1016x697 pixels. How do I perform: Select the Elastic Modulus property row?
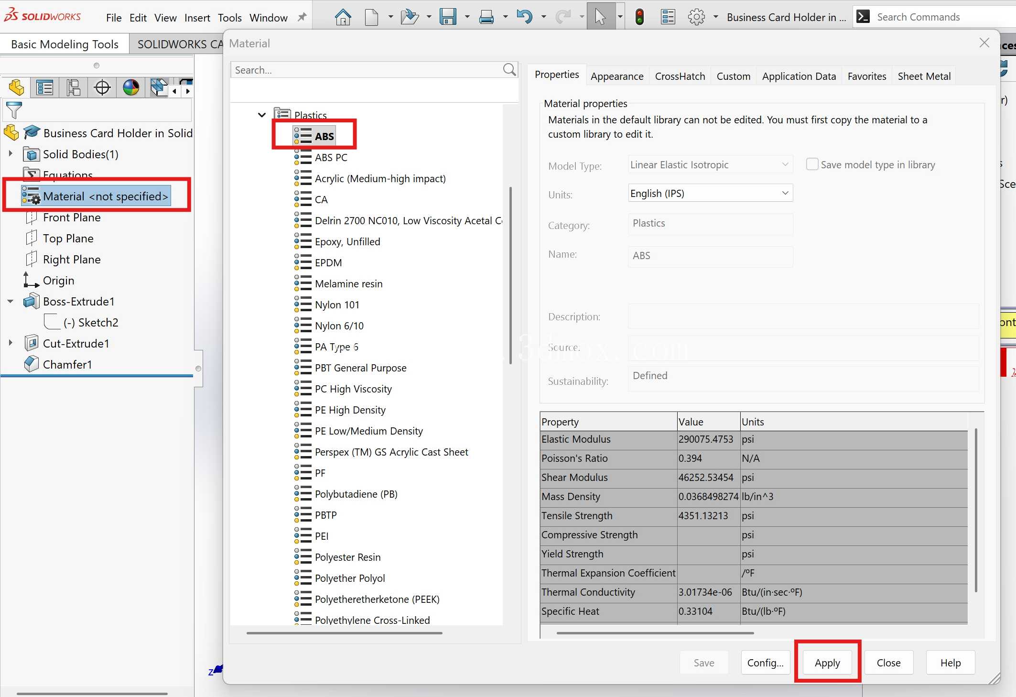pyautogui.click(x=754, y=439)
